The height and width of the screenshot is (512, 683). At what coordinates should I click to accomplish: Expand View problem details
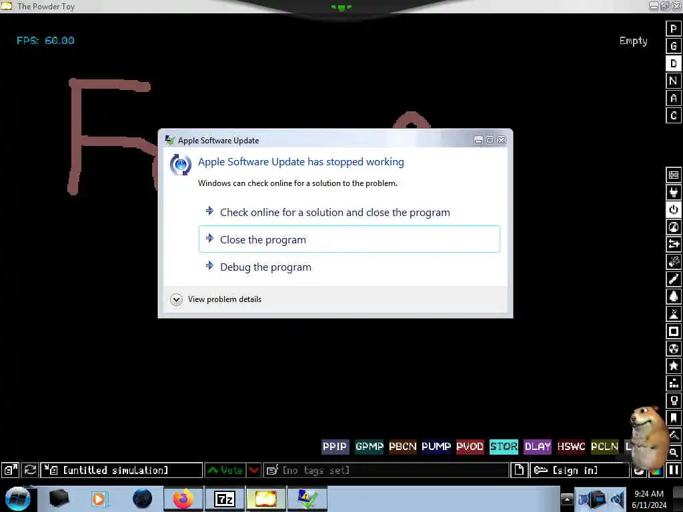216,299
